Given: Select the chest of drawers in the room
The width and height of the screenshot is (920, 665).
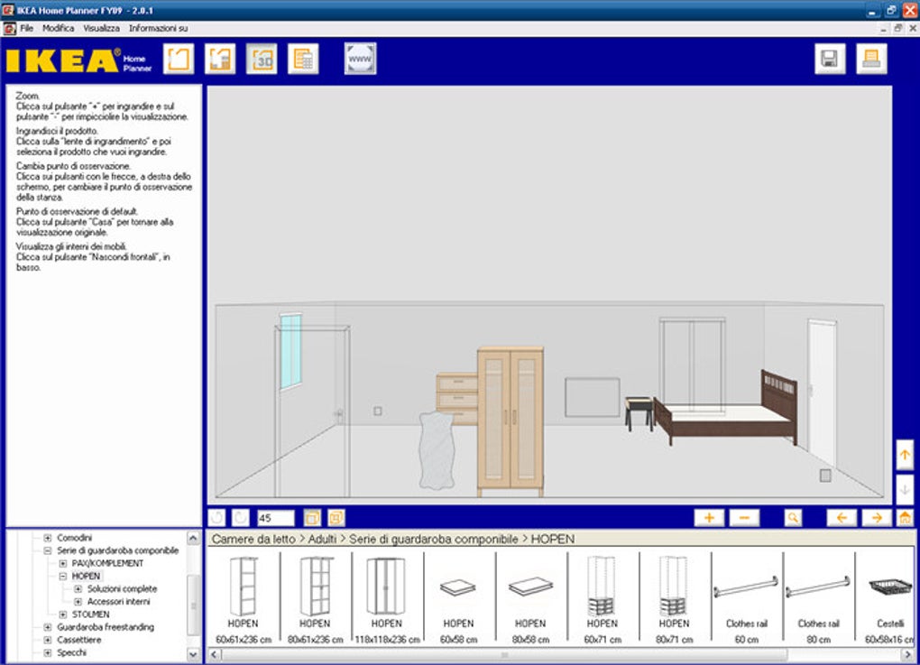Looking at the screenshot, I should tap(456, 398).
